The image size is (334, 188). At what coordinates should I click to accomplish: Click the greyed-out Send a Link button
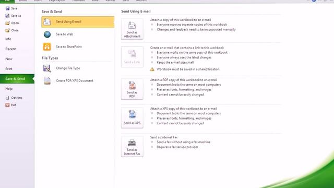(132, 57)
